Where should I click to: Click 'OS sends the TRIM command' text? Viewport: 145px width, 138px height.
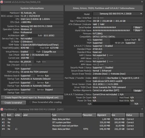pyautogui.click(x=34, y=72)
